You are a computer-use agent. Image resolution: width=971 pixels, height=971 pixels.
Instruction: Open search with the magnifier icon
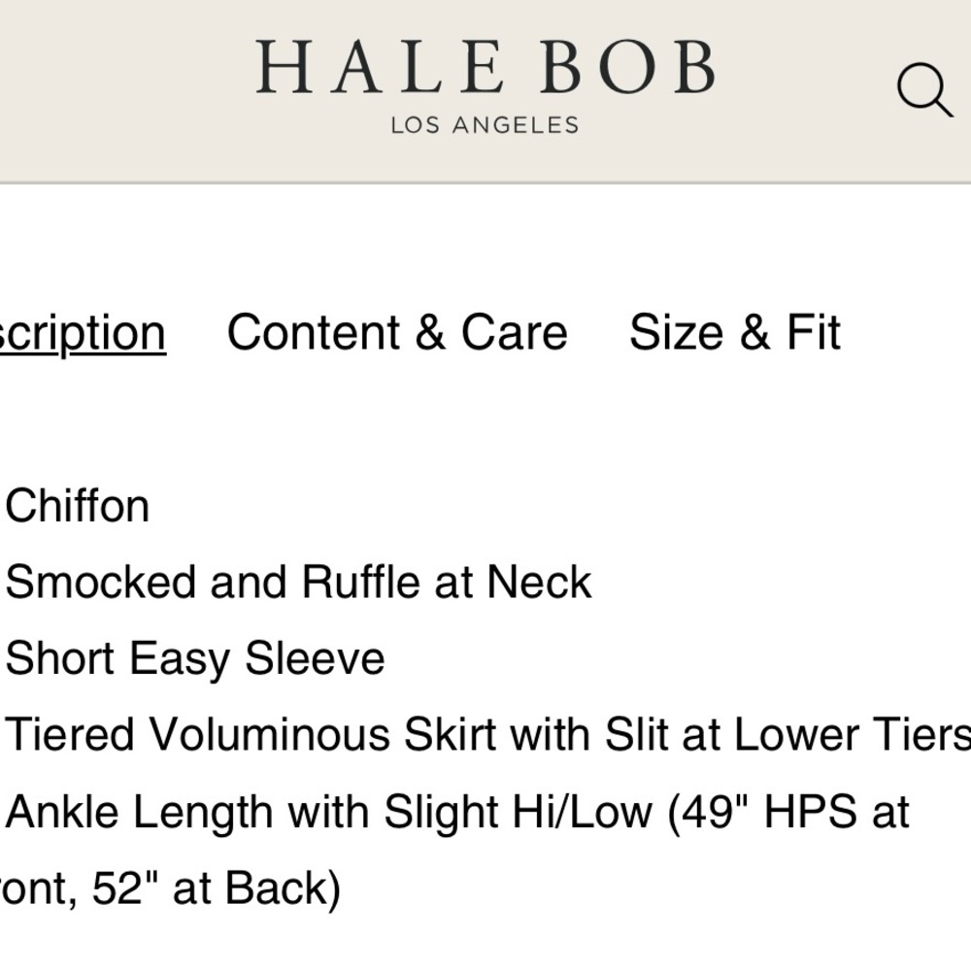pyautogui.click(x=923, y=90)
